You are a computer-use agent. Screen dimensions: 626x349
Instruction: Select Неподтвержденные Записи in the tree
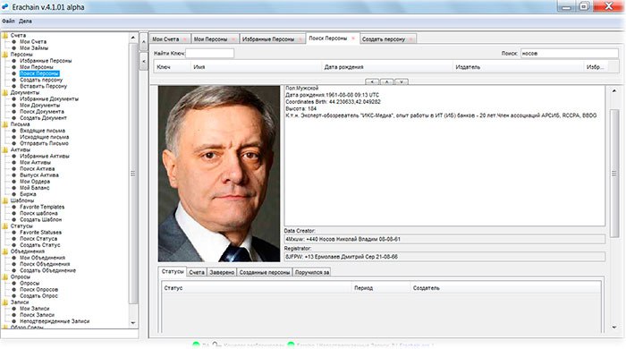[x=55, y=321]
